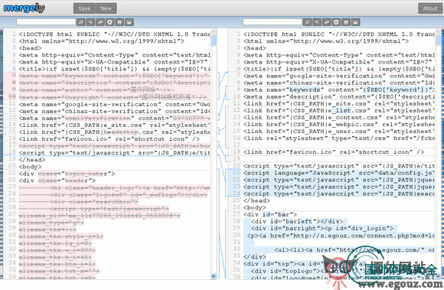Click the curved arrow icon in left toolbar
The width and height of the screenshot is (444, 290).
coord(90,22)
